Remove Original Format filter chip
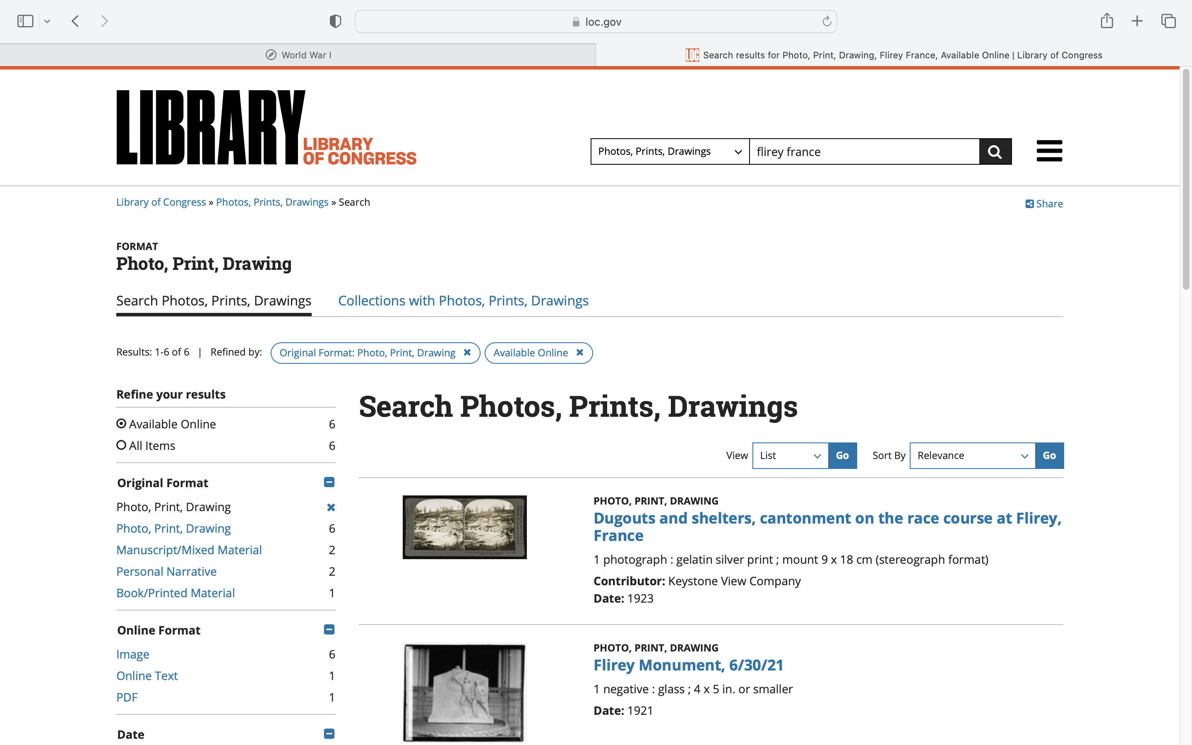 click(x=467, y=352)
